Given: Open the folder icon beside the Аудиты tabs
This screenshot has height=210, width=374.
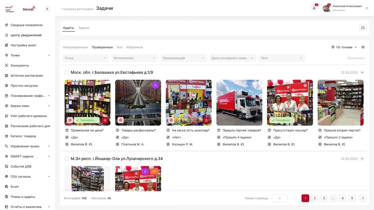Looking at the screenshot, I should pyautogui.click(x=363, y=28).
